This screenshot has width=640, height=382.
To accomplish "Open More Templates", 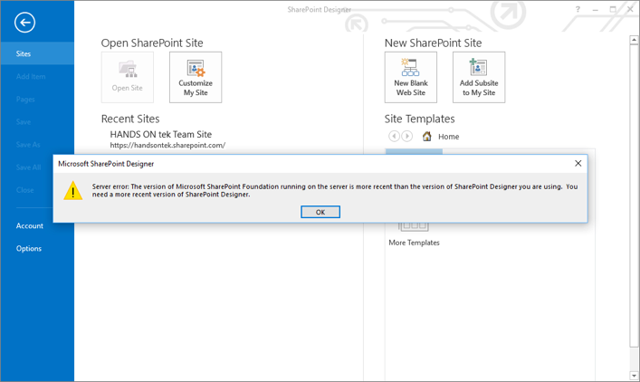I will coord(414,243).
